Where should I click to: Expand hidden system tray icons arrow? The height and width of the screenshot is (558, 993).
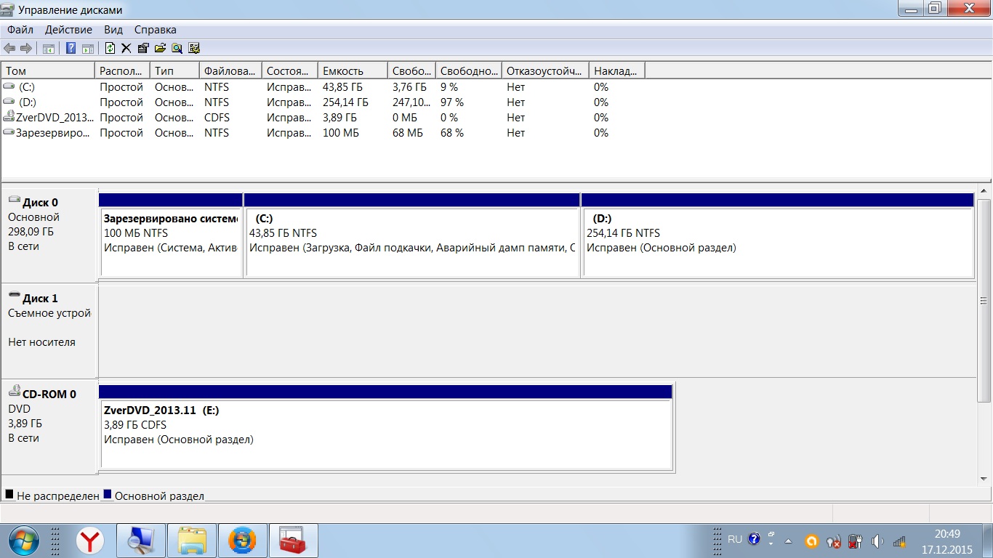click(x=788, y=541)
